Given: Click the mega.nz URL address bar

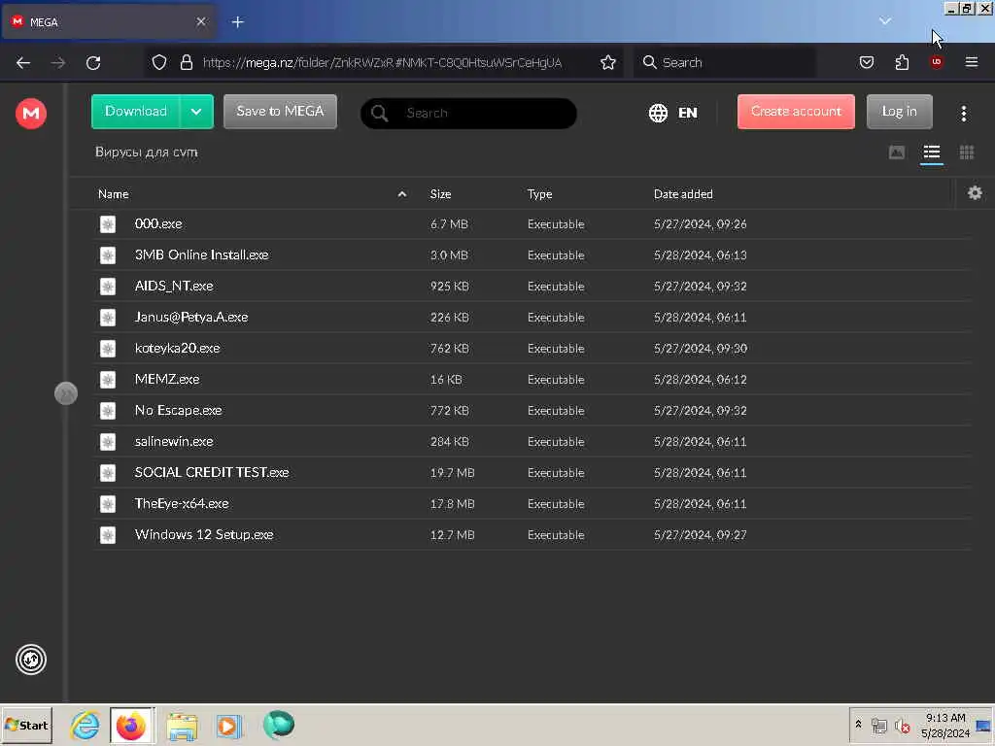Looking at the screenshot, I should [x=383, y=63].
